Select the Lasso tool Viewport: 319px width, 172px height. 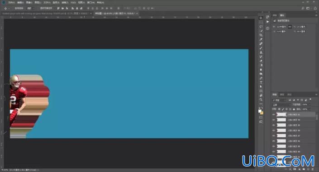point(261,27)
